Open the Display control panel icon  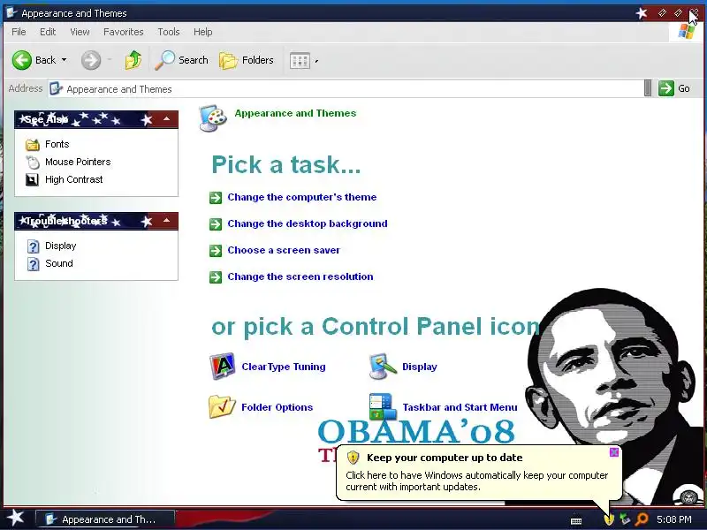pos(383,367)
